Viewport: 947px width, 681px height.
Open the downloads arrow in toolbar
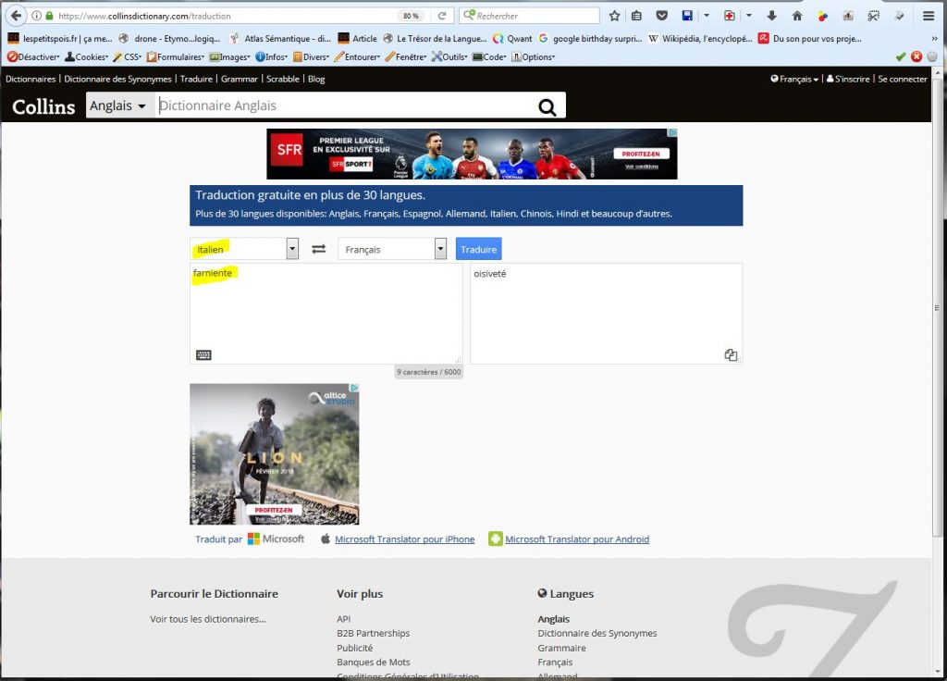point(771,16)
